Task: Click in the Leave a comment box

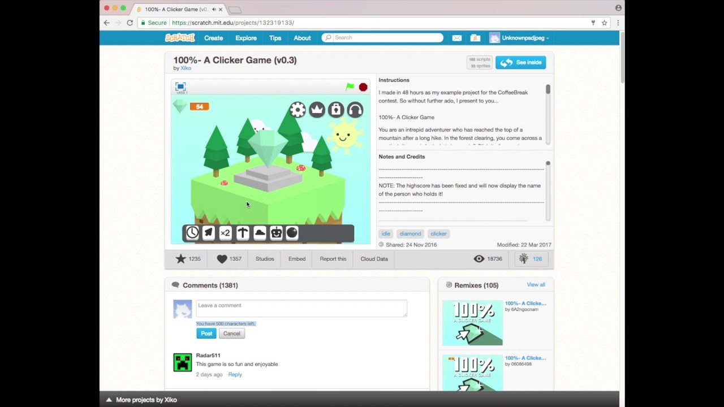Action: [301, 308]
